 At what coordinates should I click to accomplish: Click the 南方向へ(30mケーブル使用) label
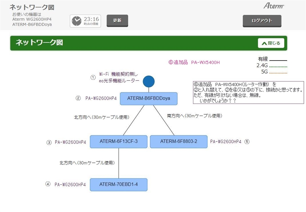[x=195, y=116]
